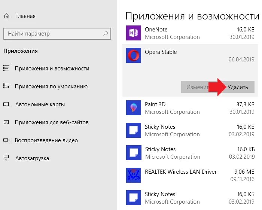Focus the 'Найти параметр' search field
This screenshot has height=210, width=262.
[57, 34]
